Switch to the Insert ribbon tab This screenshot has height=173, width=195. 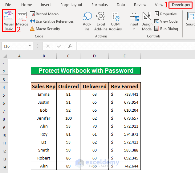46,5
